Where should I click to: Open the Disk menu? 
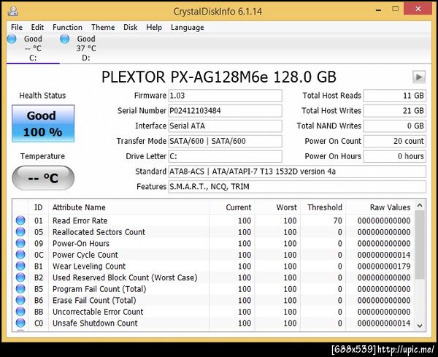tap(131, 27)
